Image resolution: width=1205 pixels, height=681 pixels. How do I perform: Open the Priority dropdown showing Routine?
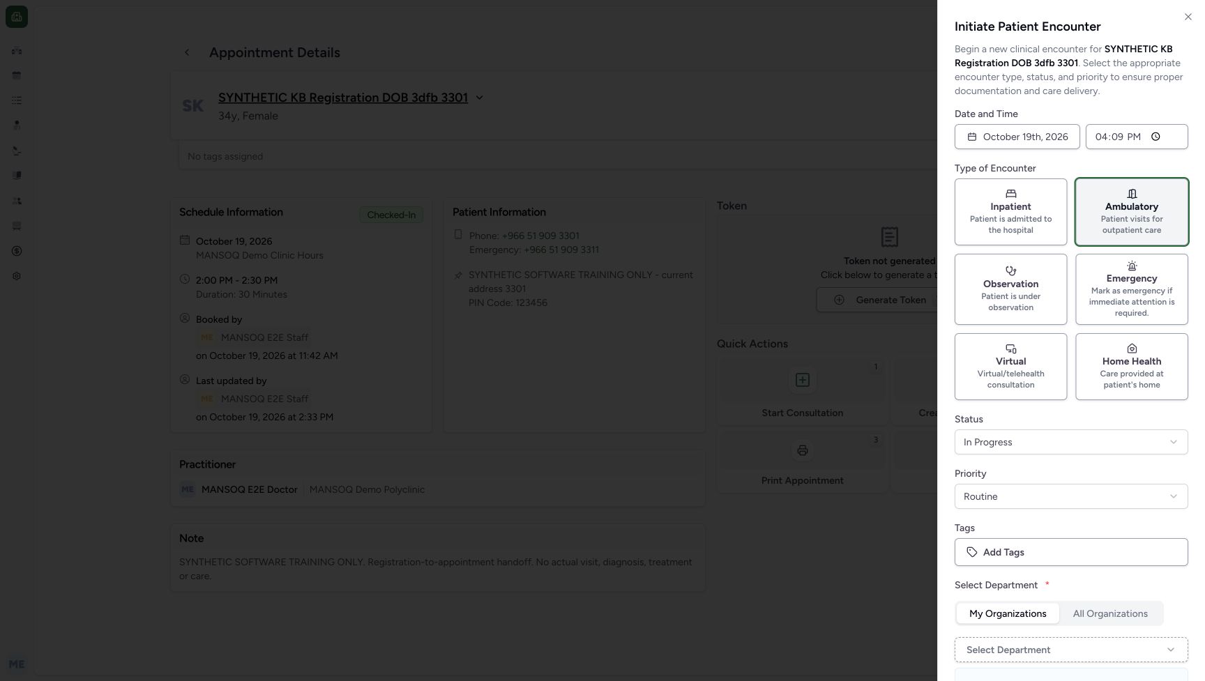click(x=1071, y=496)
